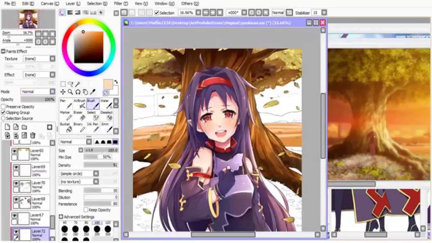
Task: Expand the Advanced Settings section
Action: [61, 217]
